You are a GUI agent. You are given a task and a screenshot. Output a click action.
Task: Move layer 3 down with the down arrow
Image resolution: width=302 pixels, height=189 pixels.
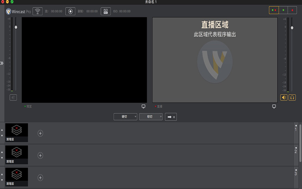click(x=2, y=180)
